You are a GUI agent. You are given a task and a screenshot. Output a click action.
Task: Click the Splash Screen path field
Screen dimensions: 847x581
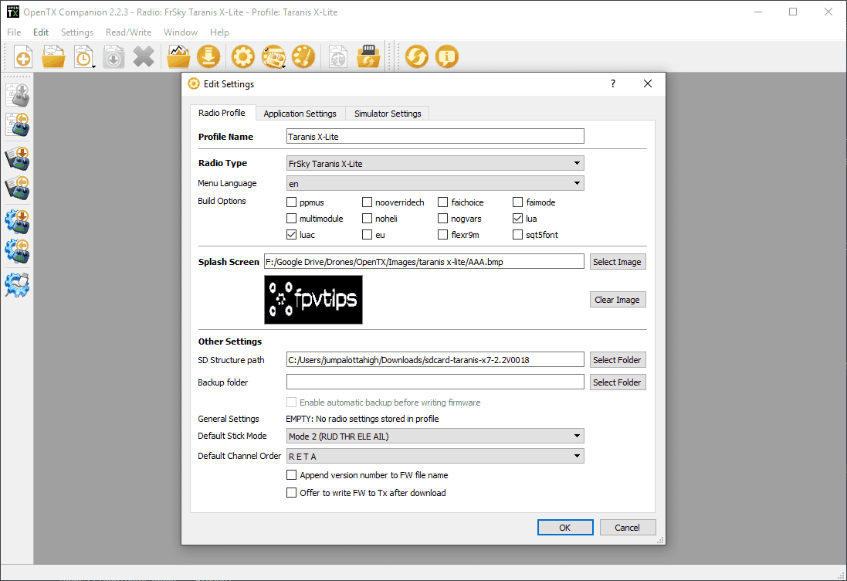point(424,262)
